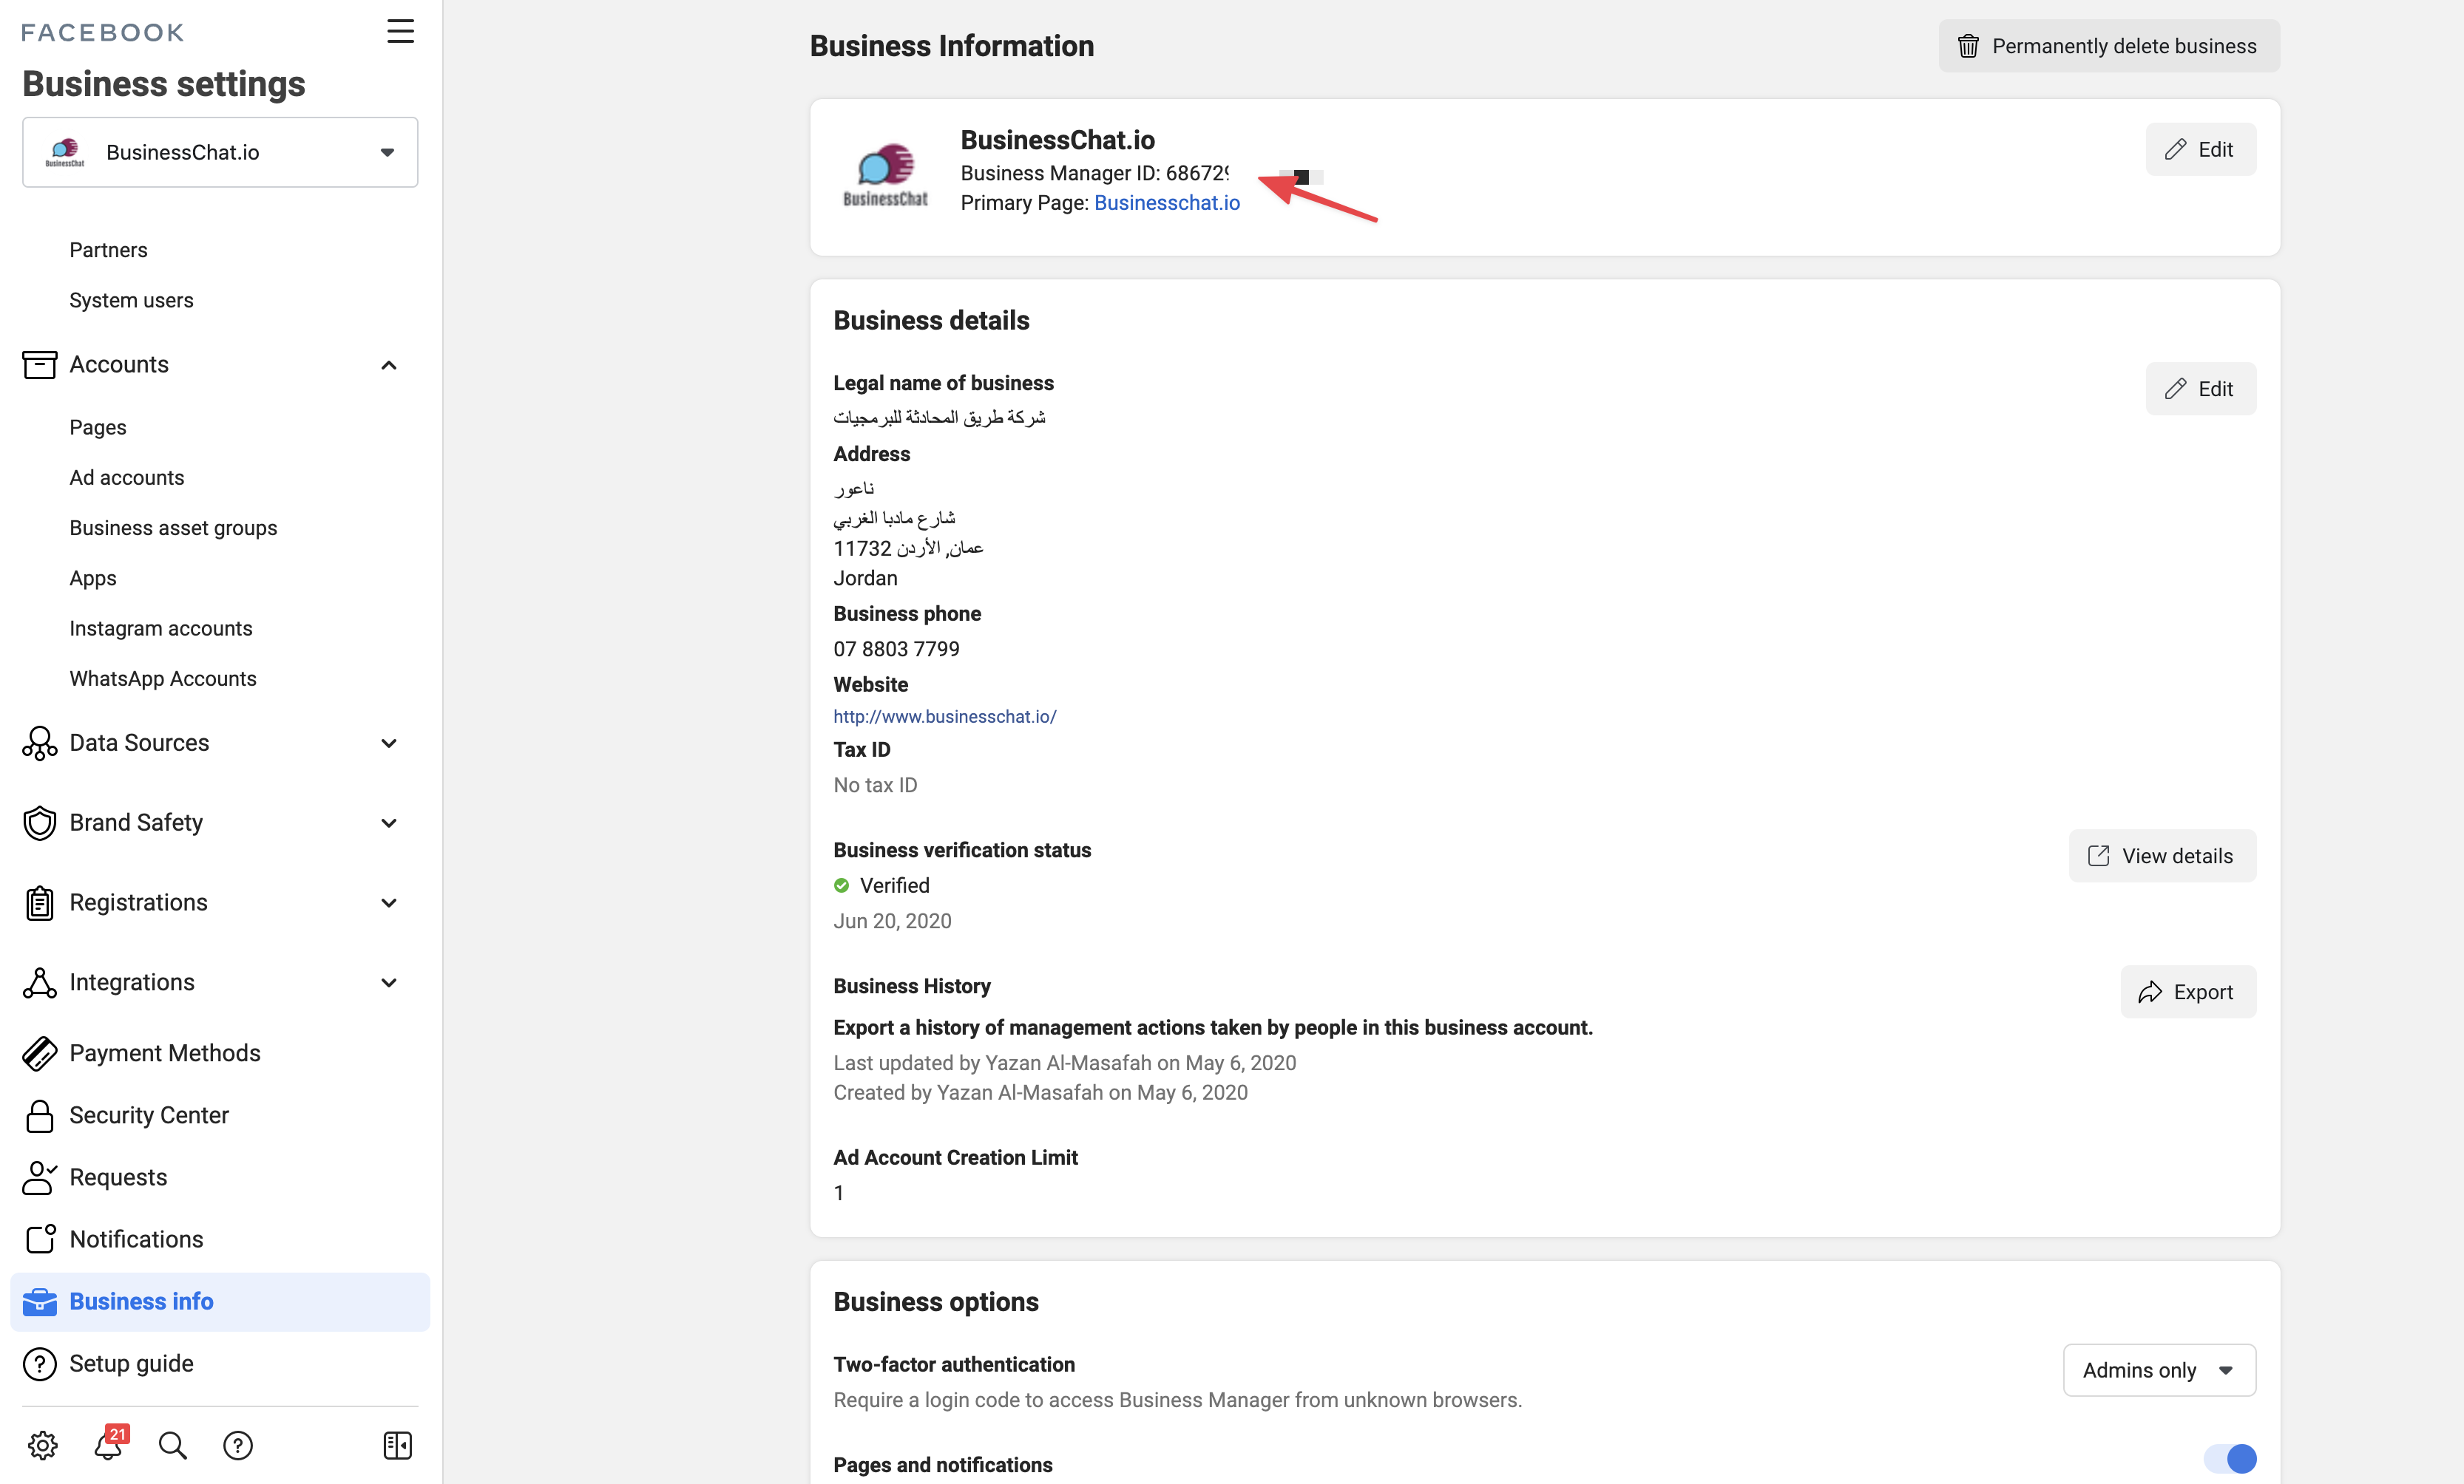Open the Admins only dropdown
The width and height of the screenshot is (2464, 1484).
(2159, 1370)
